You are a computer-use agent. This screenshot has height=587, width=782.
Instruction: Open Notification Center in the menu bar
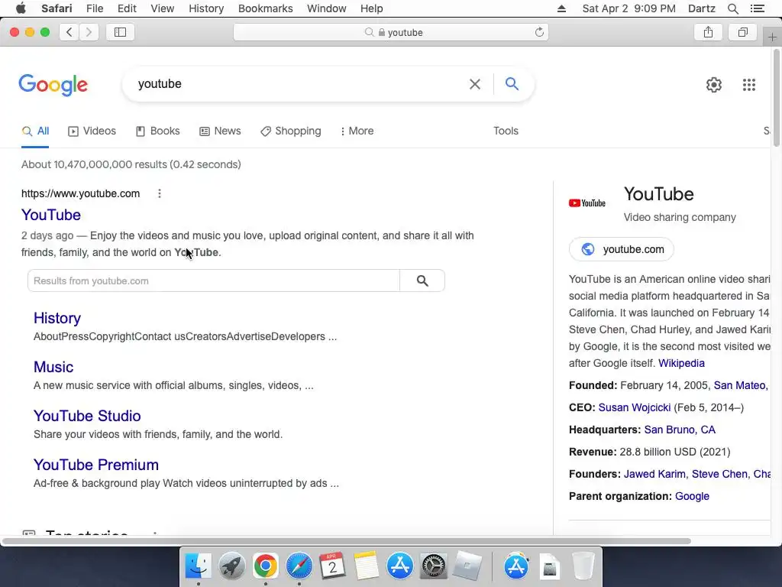[x=757, y=8]
